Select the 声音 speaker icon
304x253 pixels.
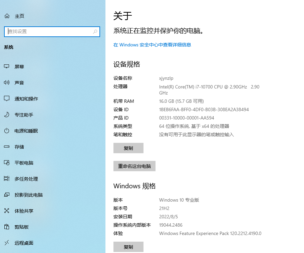click(x=7, y=83)
